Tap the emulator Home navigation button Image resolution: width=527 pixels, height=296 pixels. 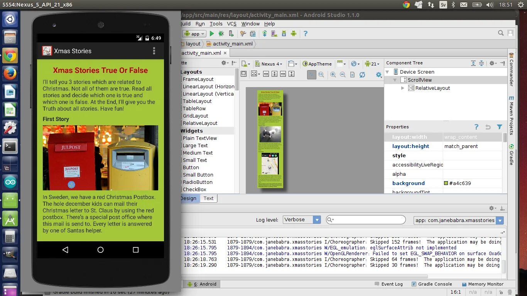pos(100,250)
